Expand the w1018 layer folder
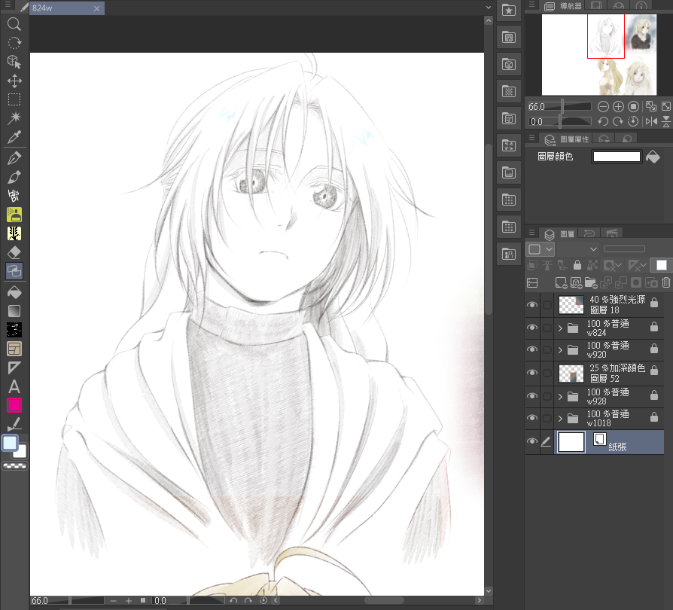Viewport: 673px width, 610px height. tap(560, 418)
